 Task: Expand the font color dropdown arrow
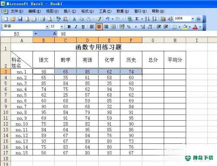coord(200,27)
